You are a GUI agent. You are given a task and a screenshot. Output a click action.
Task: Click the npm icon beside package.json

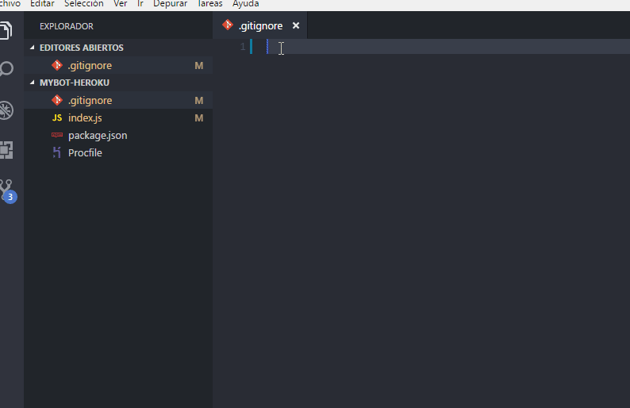pos(57,135)
